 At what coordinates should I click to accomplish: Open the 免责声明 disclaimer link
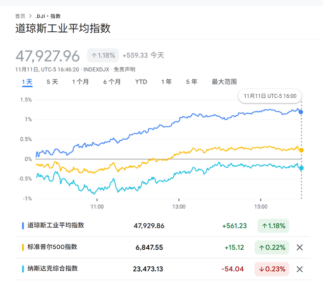[124, 69]
